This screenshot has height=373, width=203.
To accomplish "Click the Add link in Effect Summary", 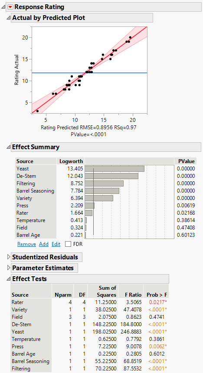I will point(44,244).
